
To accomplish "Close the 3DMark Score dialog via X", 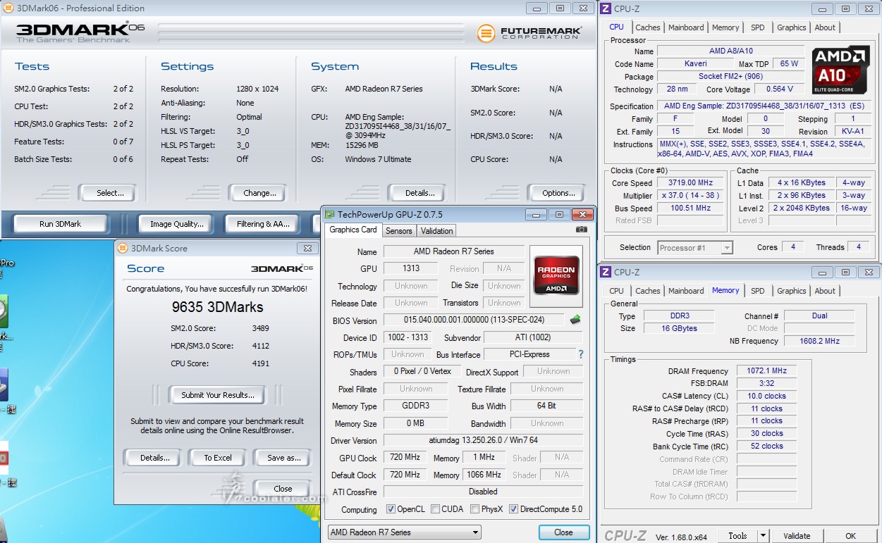I will [307, 248].
